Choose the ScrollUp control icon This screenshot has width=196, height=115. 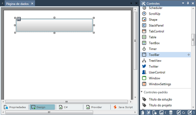144,14
